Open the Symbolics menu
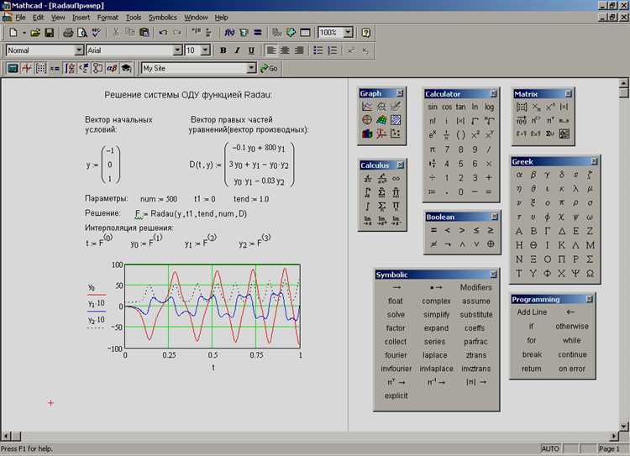 (162, 17)
